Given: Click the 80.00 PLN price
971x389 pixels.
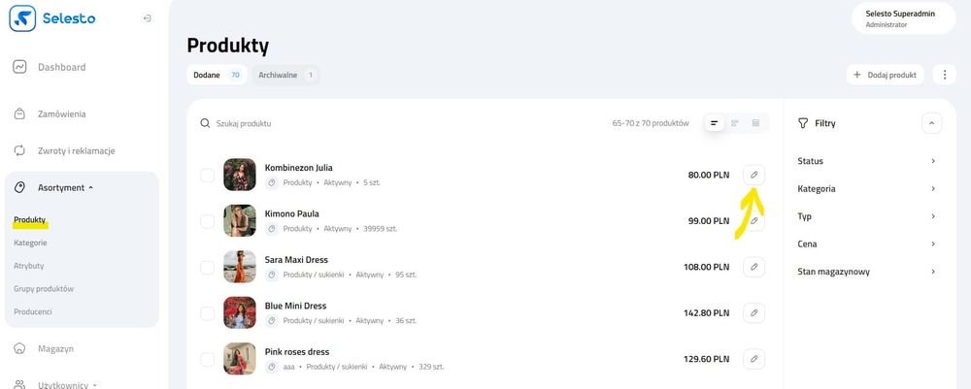Looking at the screenshot, I should click(709, 175).
